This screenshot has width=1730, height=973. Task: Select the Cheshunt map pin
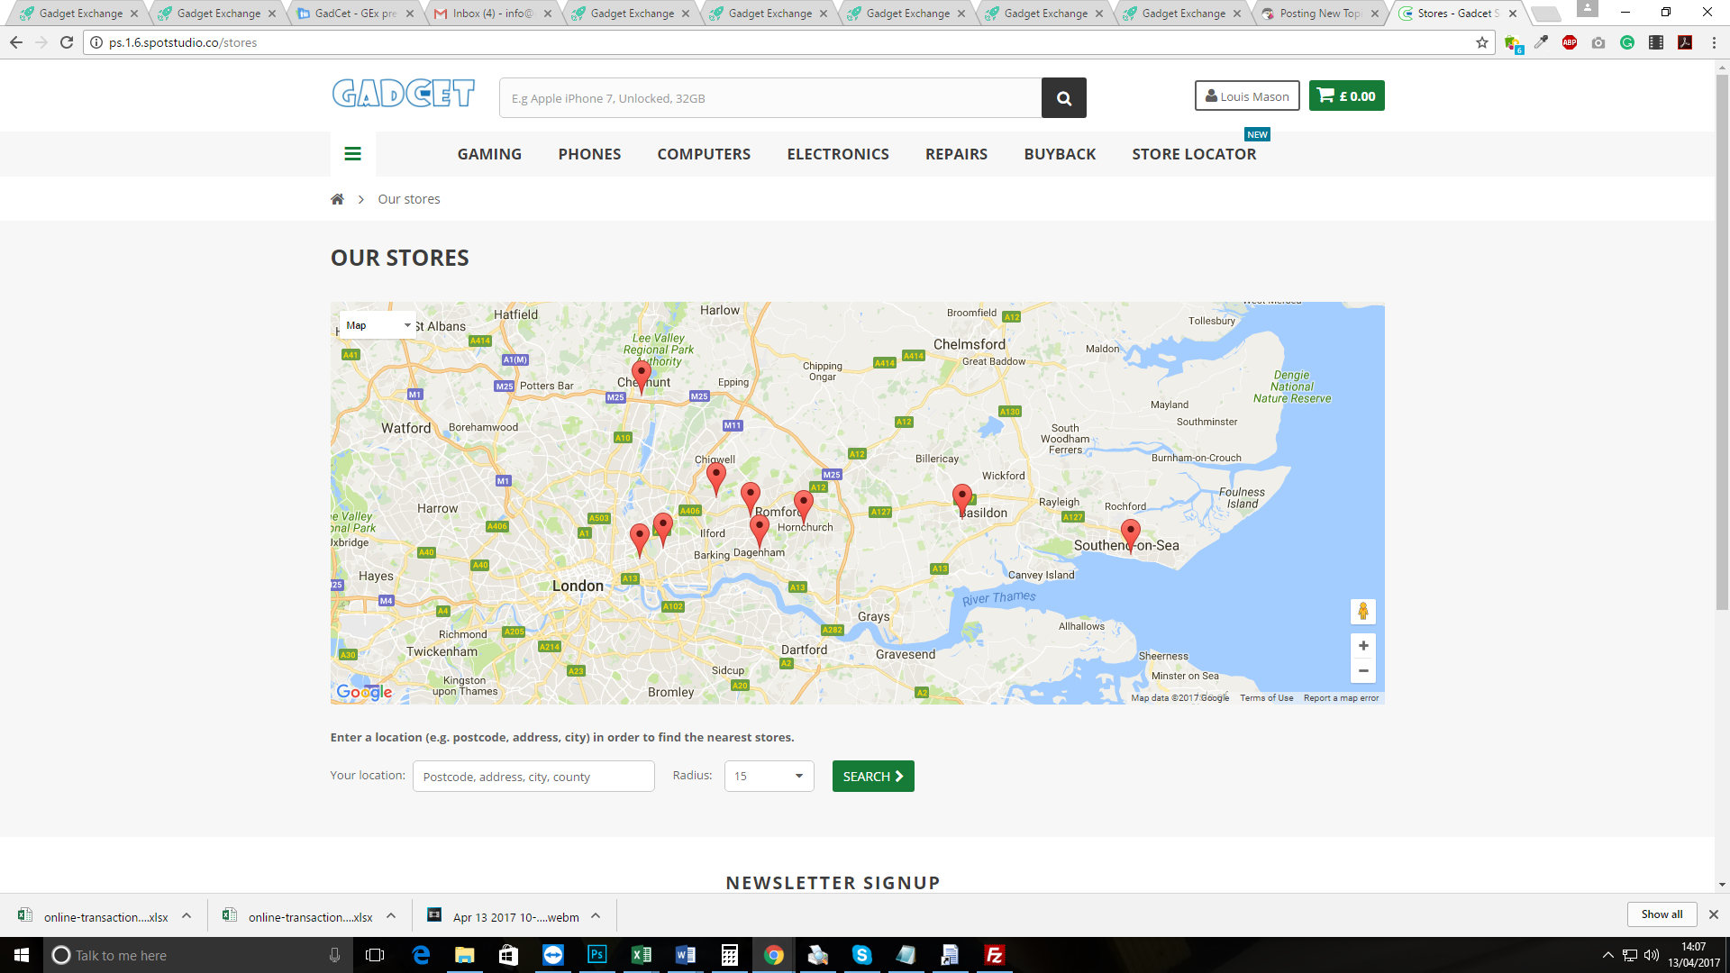pyautogui.click(x=642, y=377)
